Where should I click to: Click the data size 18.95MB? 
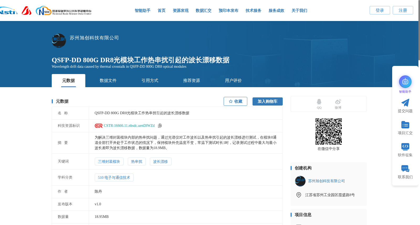tap(102, 217)
